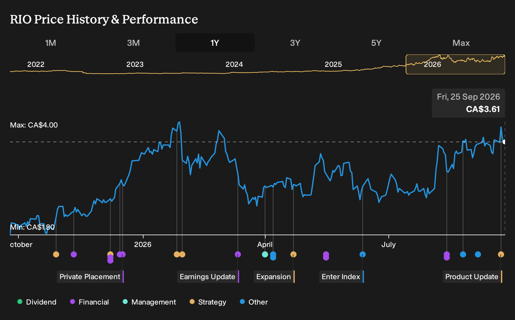The height and width of the screenshot is (320, 515).
Task: Click the white current-price marker on the chart
Action: pyautogui.click(x=505, y=142)
